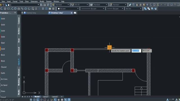Select the Scale tool

(x=154, y=5)
